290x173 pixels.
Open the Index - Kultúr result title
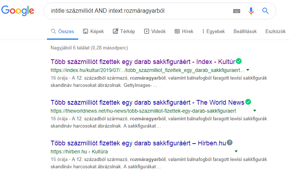tap(143, 61)
